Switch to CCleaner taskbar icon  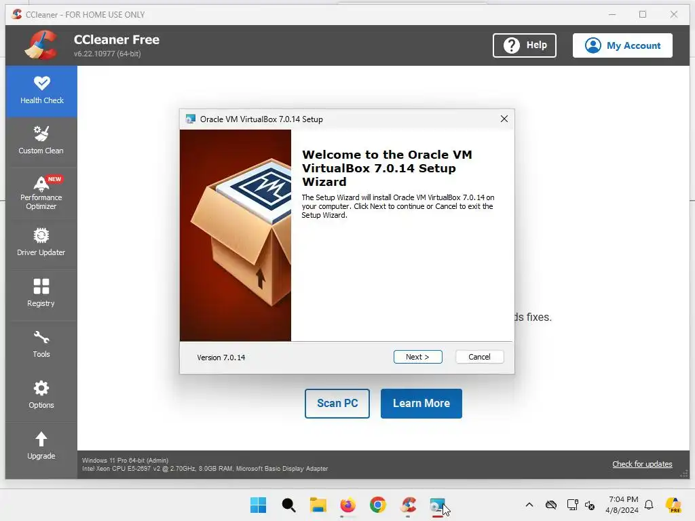tap(408, 505)
